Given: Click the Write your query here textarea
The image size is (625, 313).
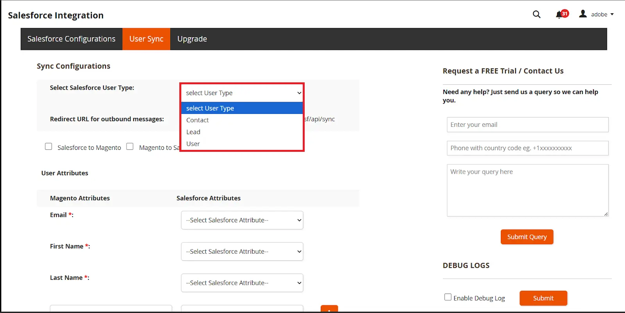Looking at the screenshot, I should click(x=528, y=190).
